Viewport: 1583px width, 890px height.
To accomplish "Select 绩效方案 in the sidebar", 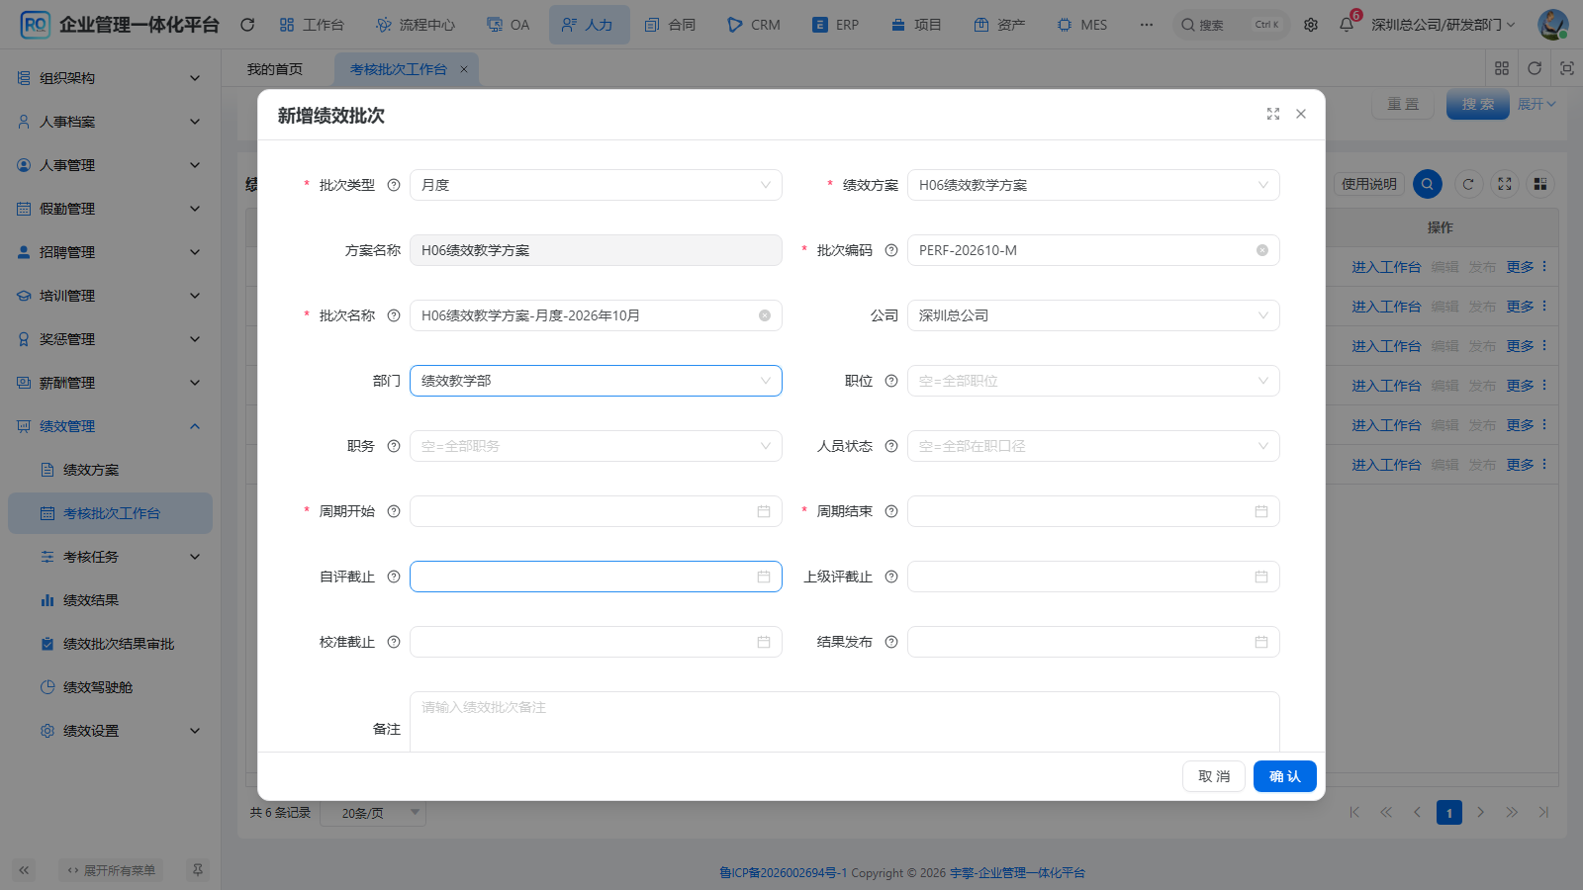I will pyautogui.click(x=110, y=470).
